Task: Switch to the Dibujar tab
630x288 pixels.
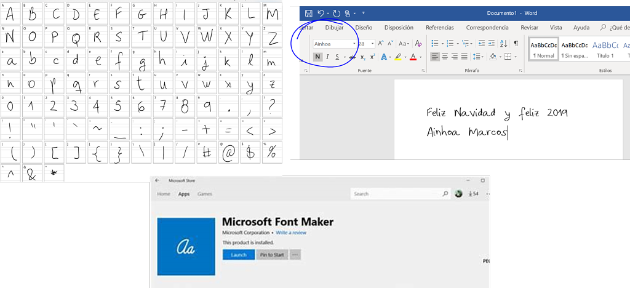Action: tap(334, 28)
